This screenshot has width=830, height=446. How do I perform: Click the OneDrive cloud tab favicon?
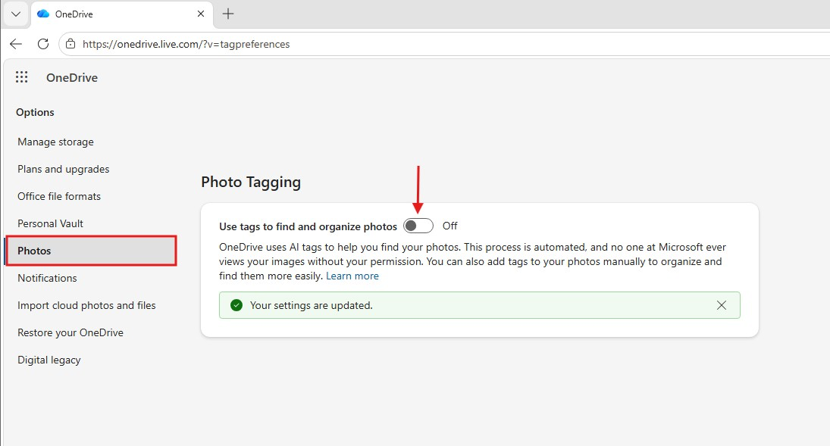click(x=43, y=14)
